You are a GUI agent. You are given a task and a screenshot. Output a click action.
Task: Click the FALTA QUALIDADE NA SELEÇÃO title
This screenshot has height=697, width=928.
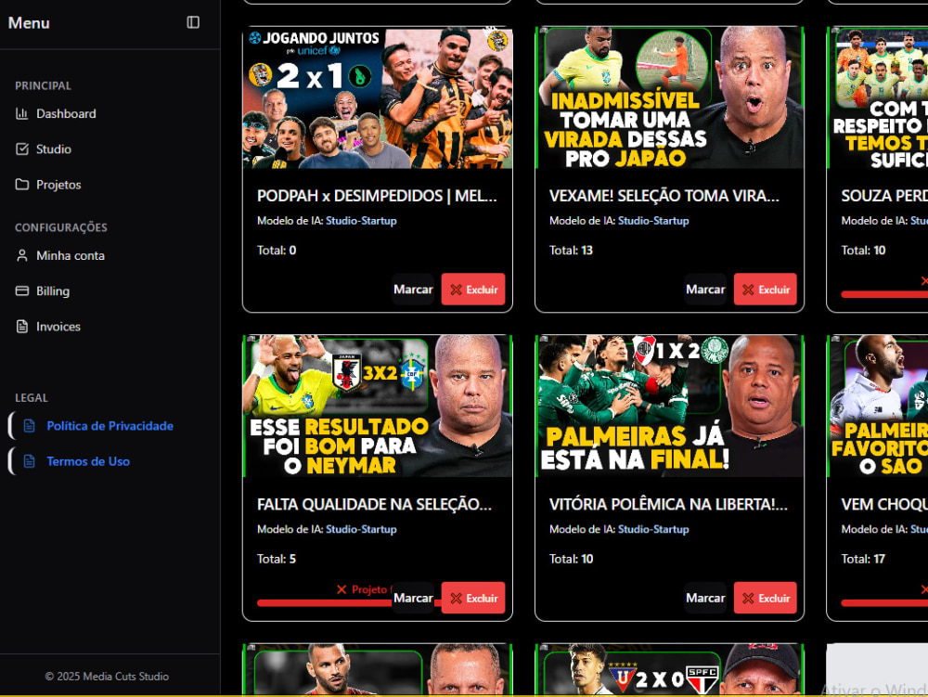[x=374, y=504]
